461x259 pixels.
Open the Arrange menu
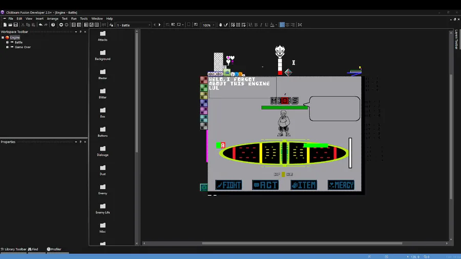click(x=53, y=18)
